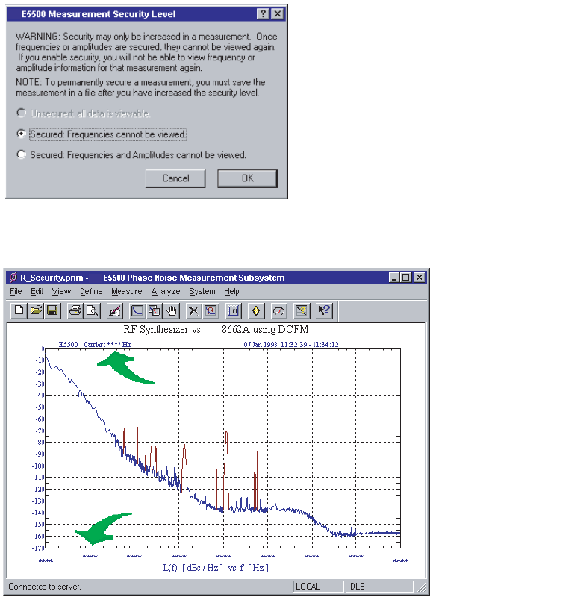Viewport: 580px width, 597px height.
Task: Click the timestamp '07 Jan 1998 11:32:39 - 11:34:12'
Action: 291,344
